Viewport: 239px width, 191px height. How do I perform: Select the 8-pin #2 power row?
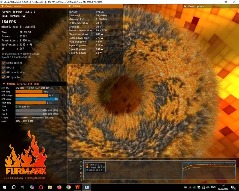click(x=95, y=49)
